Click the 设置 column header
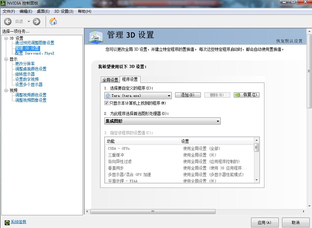This screenshot has height=228, width=312. click(x=216, y=141)
